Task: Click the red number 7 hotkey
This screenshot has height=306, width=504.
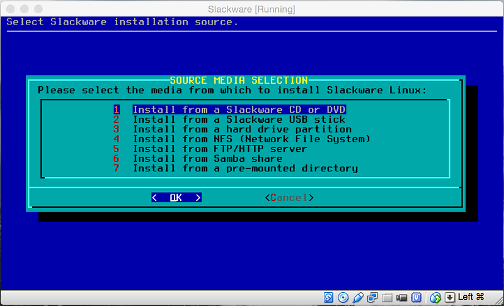Action: click(117, 168)
